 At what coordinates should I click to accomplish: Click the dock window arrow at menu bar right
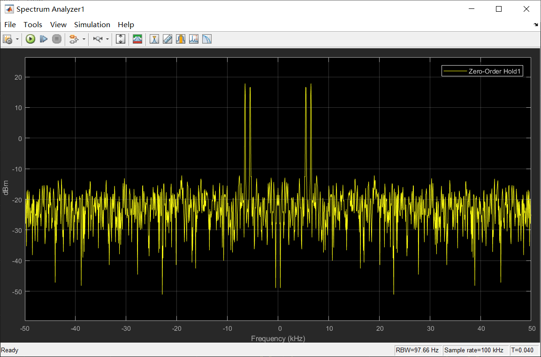(536, 25)
